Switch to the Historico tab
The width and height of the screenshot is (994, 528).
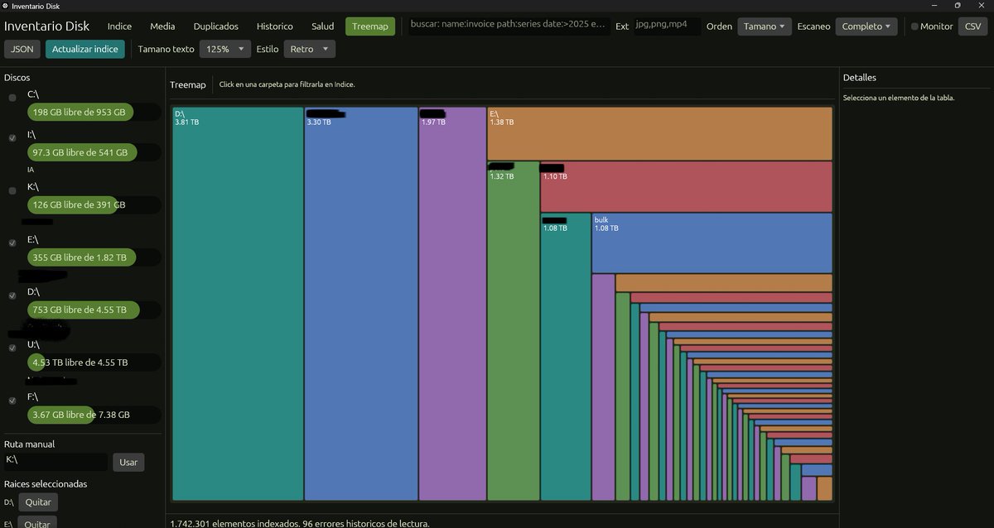[275, 26]
